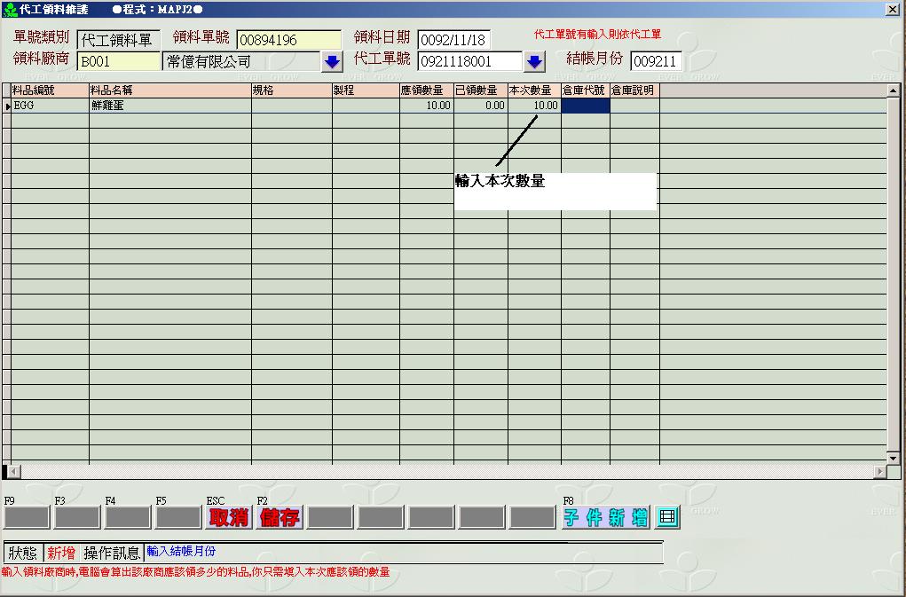Image resolution: width=906 pixels, height=597 pixels.
Task: Open the 代工單號 lookup arrow
Action: [533, 62]
